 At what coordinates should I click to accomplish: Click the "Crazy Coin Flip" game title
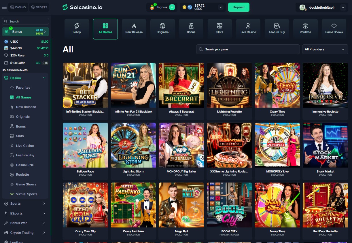tap(86, 231)
